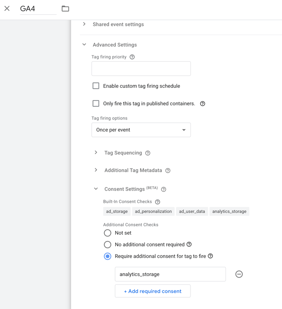The width and height of the screenshot is (282, 309).
Task: Collapse the Advanced Settings section
Action: [x=84, y=45]
